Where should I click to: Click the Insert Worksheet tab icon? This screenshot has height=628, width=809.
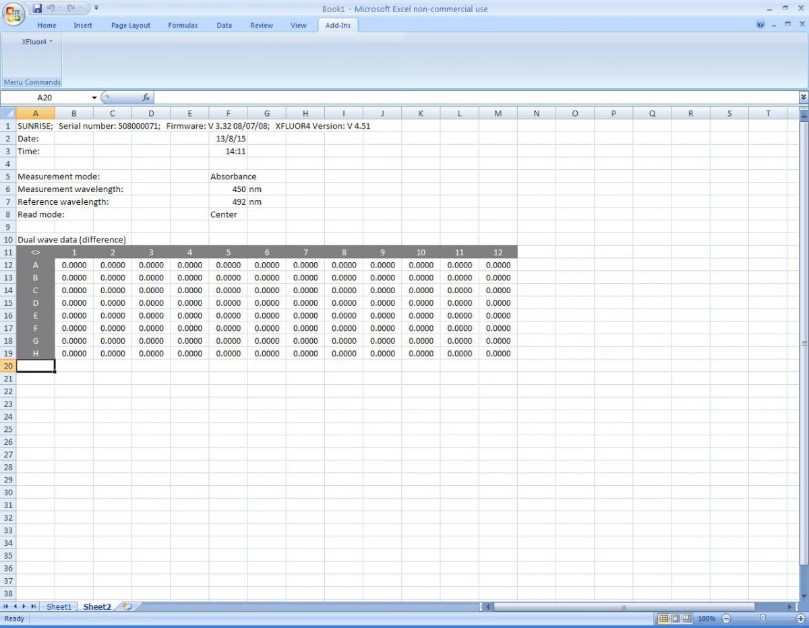pos(127,606)
